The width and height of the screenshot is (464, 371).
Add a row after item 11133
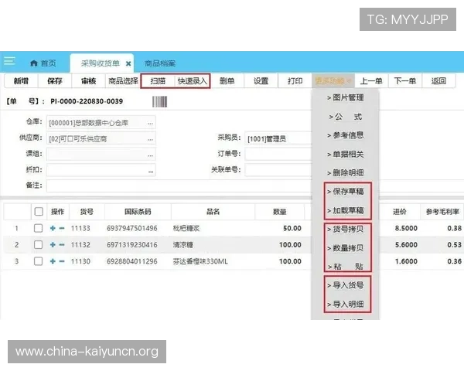click(x=53, y=228)
